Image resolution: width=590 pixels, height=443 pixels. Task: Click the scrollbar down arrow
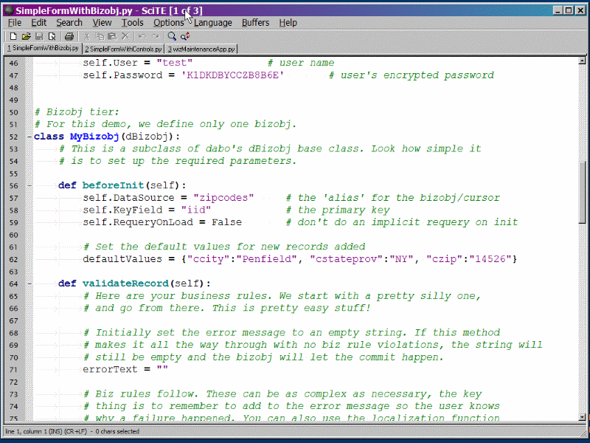pyautogui.click(x=583, y=417)
